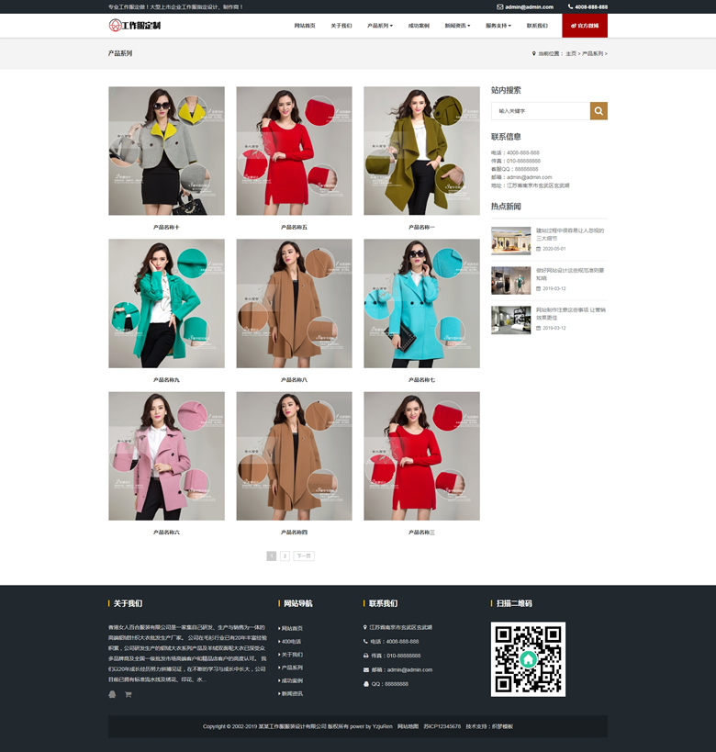Open the 成功案例 nav menu item

pos(419,26)
